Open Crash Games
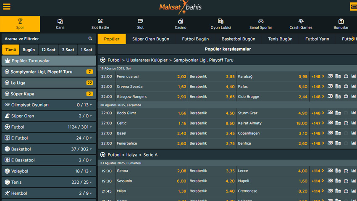Screen dimensions: 357x201 pos(301,24)
